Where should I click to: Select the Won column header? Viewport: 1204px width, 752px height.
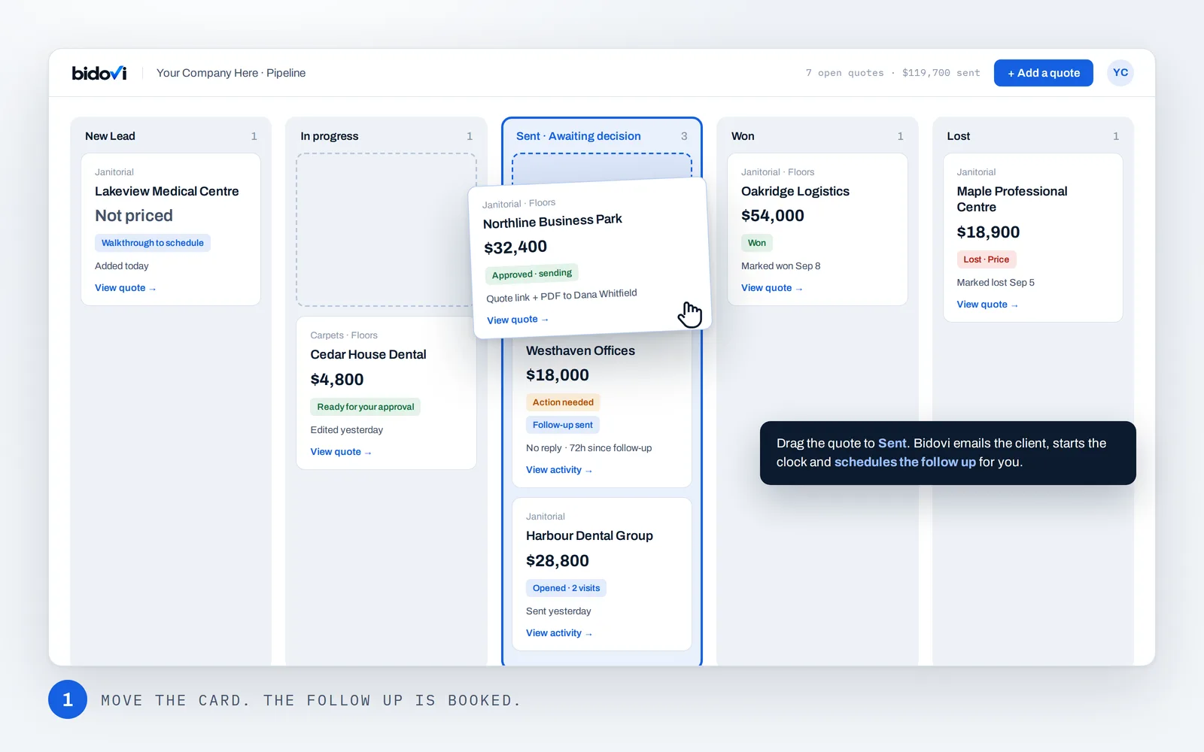(x=743, y=136)
